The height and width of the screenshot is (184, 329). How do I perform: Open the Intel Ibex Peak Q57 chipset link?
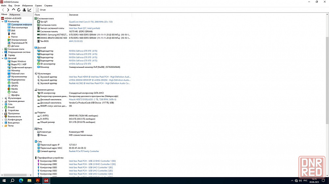click(x=84, y=28)
